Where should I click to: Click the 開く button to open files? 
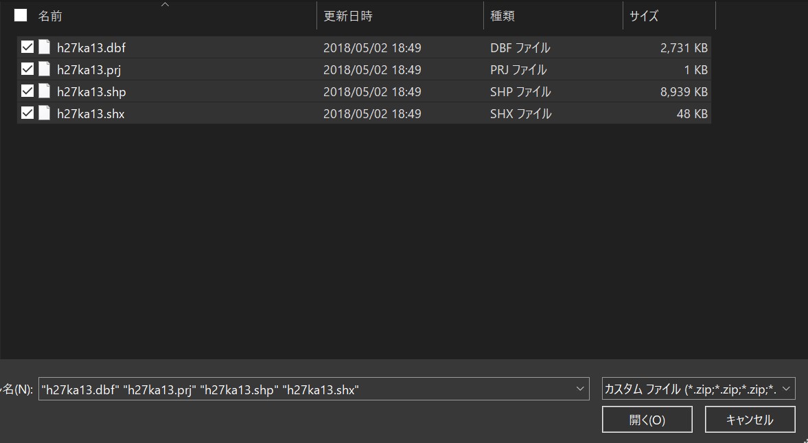(647, 419)
